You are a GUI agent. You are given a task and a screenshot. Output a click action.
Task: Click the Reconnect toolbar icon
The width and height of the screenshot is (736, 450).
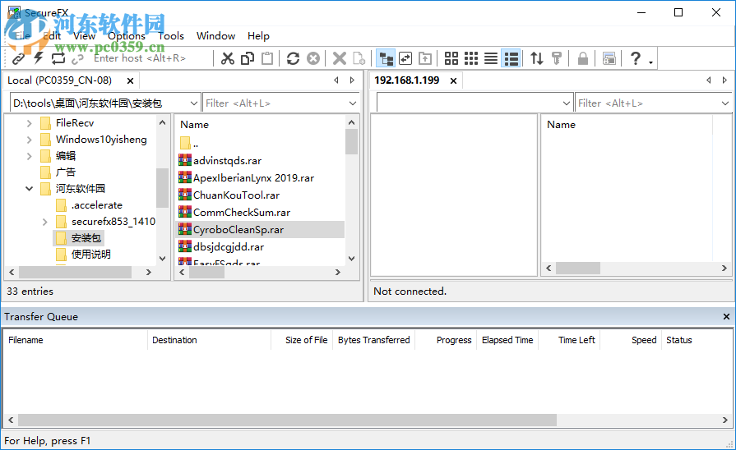(x=58, y=58)
